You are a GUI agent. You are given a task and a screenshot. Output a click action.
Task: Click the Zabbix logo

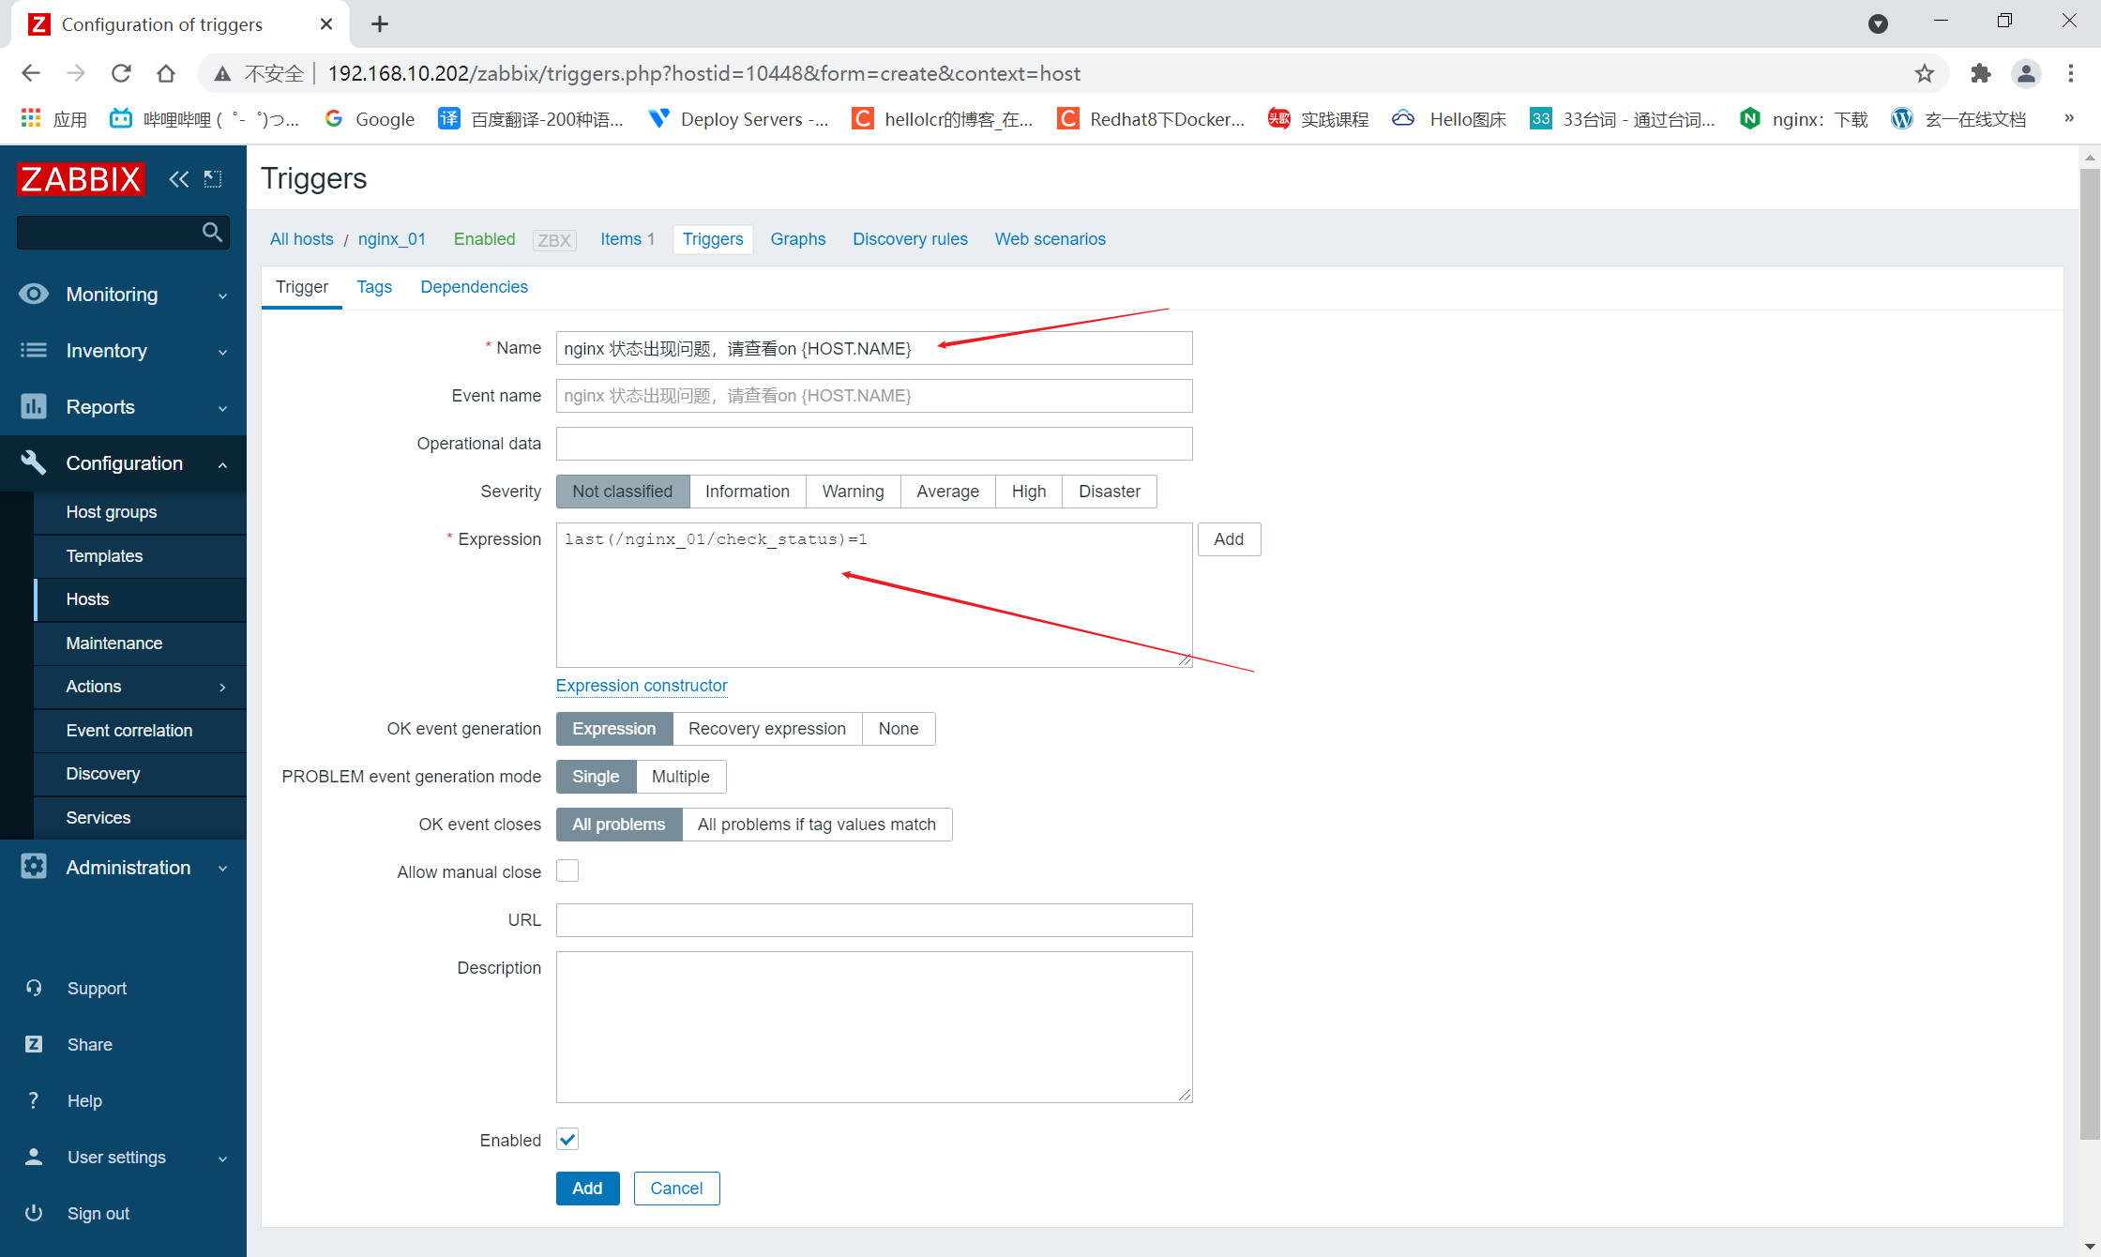[81, 178]
